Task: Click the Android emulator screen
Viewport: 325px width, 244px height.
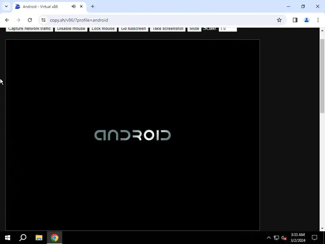Action: click(133, 135)
